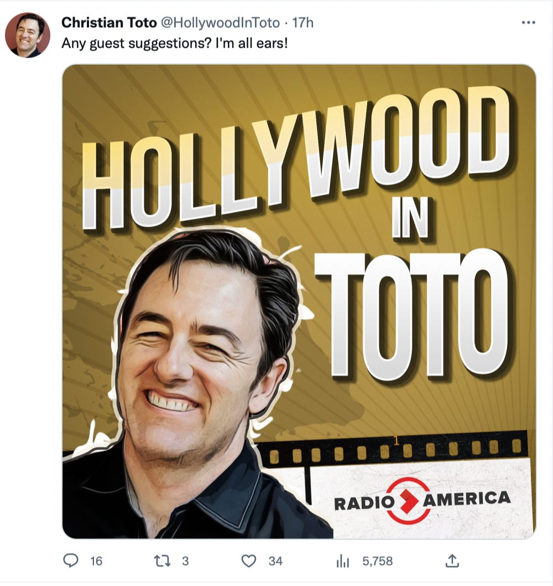Screen dimensions: 553x586
Task: Open the three-dot More options menu
Action: coord(528,22)
